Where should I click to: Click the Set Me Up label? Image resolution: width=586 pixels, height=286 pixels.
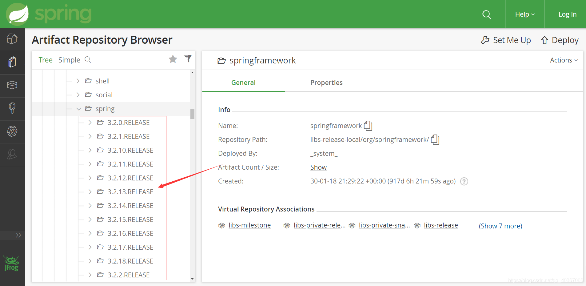click(x=512, y=40)
